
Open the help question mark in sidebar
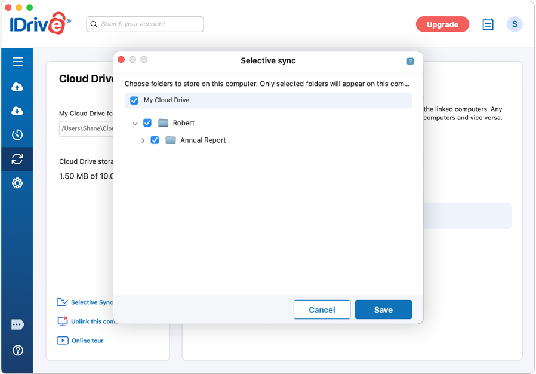coord(17,350)
